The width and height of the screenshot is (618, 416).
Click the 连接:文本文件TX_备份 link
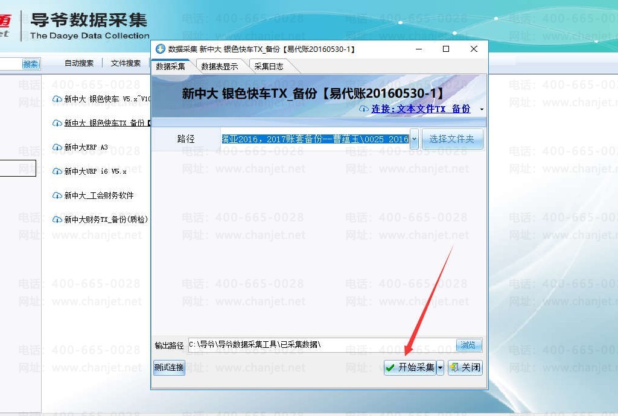pyautogui.click(x=421, y=109)
